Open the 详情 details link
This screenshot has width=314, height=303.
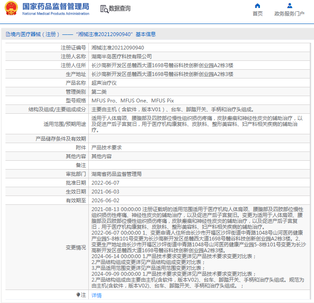point(97,295)
